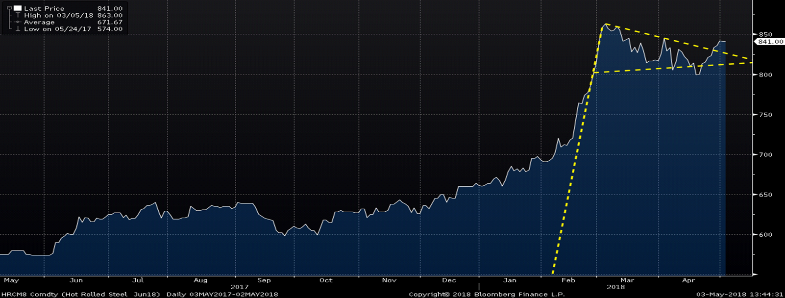The height and width of the screenshot is (298, 785).
Task: Select the Low on 05/24/17 legend row
Action: (57, 29)
